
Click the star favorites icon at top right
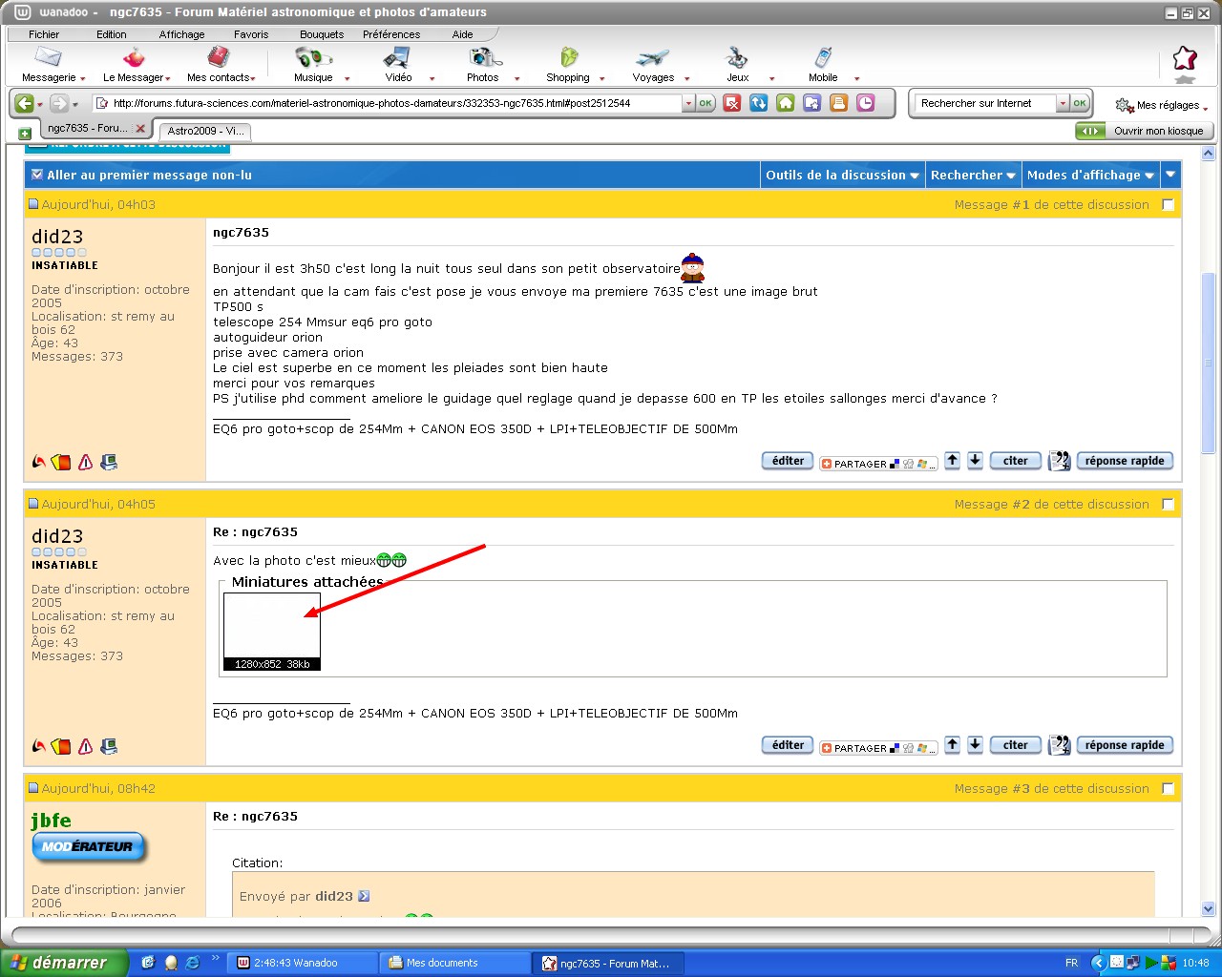point(1185,58)
